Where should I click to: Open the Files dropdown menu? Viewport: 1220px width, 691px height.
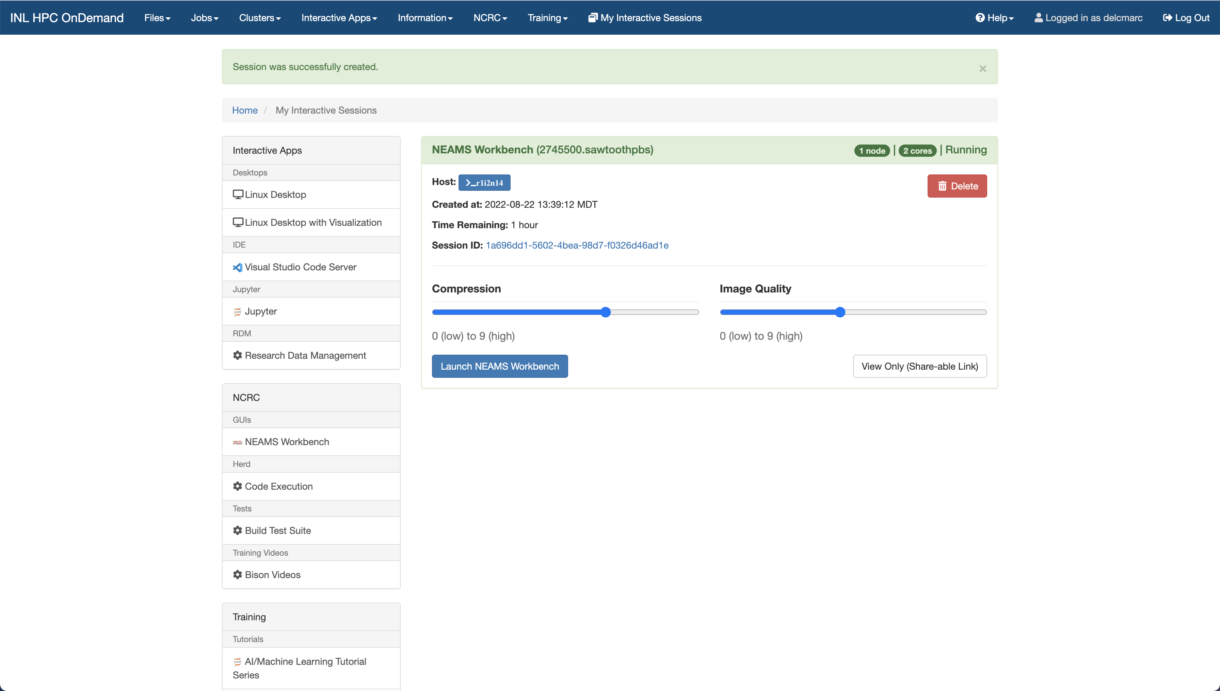pyautogui.click(x=157, y=18)
